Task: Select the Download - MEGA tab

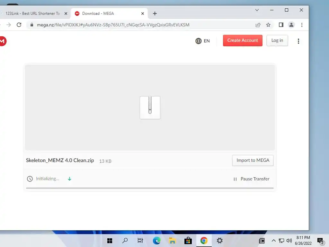Action: (x=109, y=14)
